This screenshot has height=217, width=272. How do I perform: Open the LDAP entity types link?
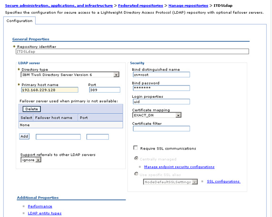pyautogui.click(x=45, y=213)
